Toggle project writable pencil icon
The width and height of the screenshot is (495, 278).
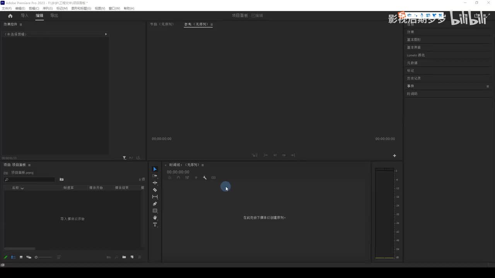[6, 257]
